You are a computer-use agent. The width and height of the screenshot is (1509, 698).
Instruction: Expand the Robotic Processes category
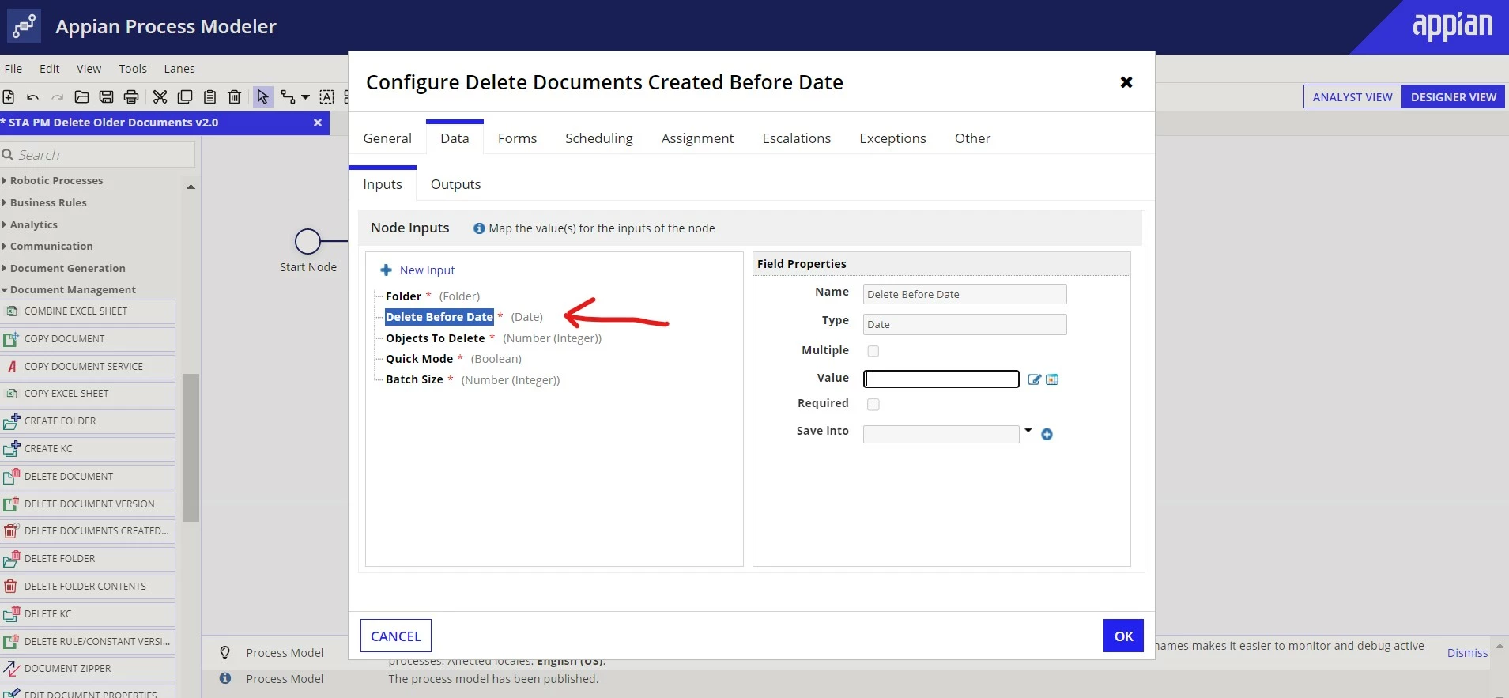[x=52, y=181]
